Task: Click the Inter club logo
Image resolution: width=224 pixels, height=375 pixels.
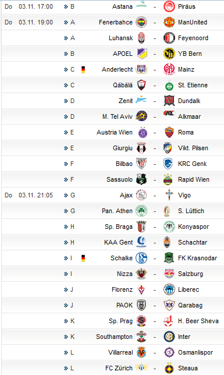Action: tap(169, 337)
